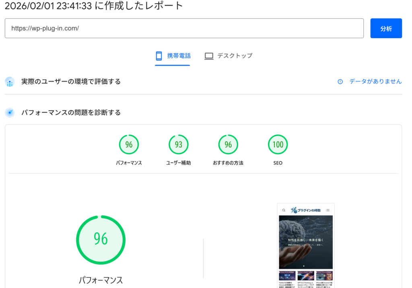Click the icon beside パフォーマンスの問題を診断する
Screen dimensions: 412x288
(10, 113)
